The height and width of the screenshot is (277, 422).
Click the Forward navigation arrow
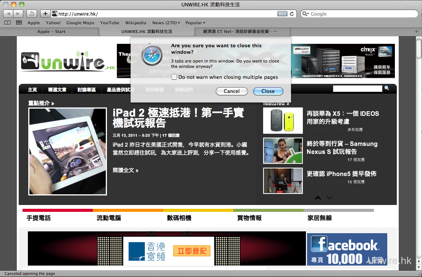click(18, 14)
